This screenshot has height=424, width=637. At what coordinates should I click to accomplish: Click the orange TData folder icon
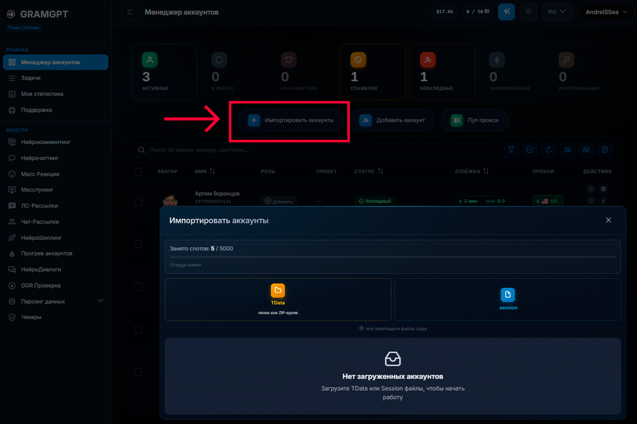tap(278, 290)
